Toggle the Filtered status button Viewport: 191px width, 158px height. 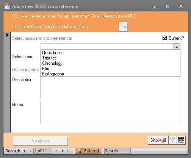pyautogui.click(x=88, y=151)
